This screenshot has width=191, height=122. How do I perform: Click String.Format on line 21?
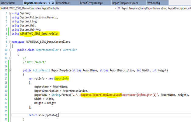pyautogui.click(x=61, y=95)
